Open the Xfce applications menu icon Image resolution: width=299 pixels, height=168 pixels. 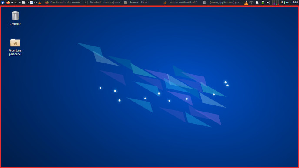[x=3, y=3]
